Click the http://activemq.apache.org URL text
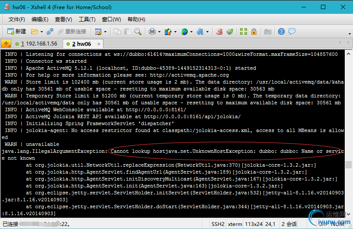Screen dimensions: 353x229 pyautogui.click(x=189, y=75)
